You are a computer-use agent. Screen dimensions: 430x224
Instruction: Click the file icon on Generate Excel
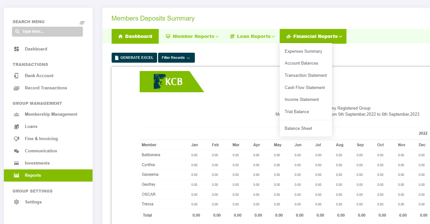click(117, 58)
